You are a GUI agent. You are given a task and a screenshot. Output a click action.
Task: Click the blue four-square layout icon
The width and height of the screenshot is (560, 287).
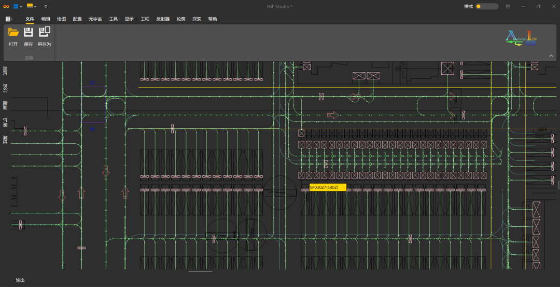coord(16,6)
